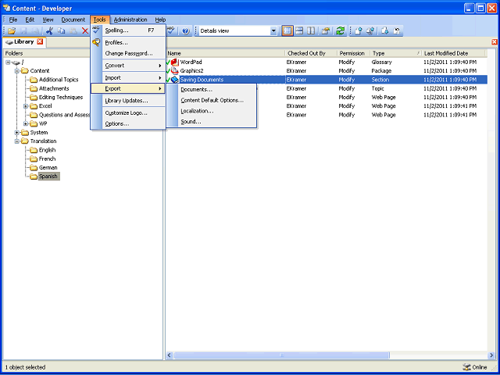
Task: Collapse the Content folder
Action: click(x=17, y=71)
